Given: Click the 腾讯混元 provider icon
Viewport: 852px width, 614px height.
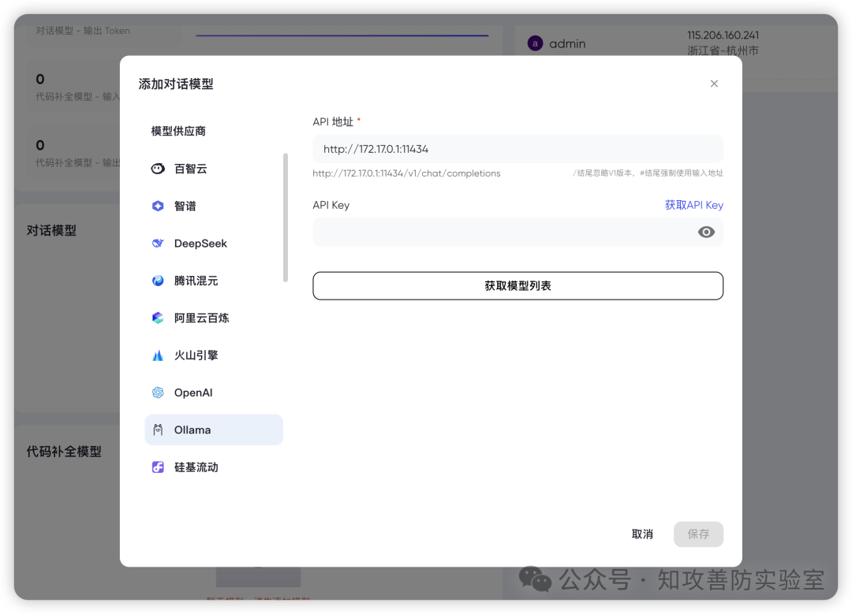Looking at the screenshot, I should pos(158,281).
